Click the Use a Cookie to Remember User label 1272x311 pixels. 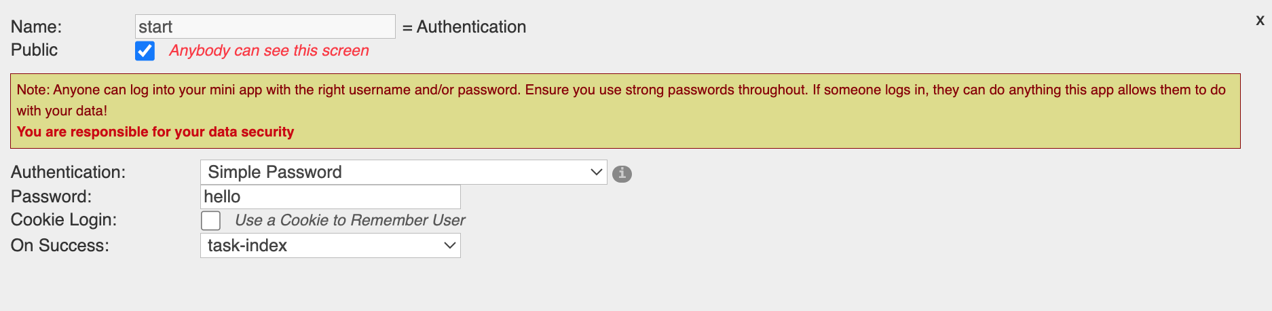tap(350, 221)
